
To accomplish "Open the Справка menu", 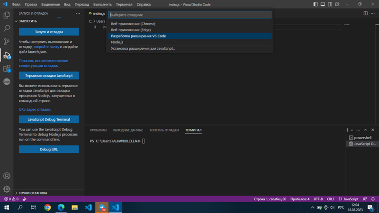I will click(144, 4).
